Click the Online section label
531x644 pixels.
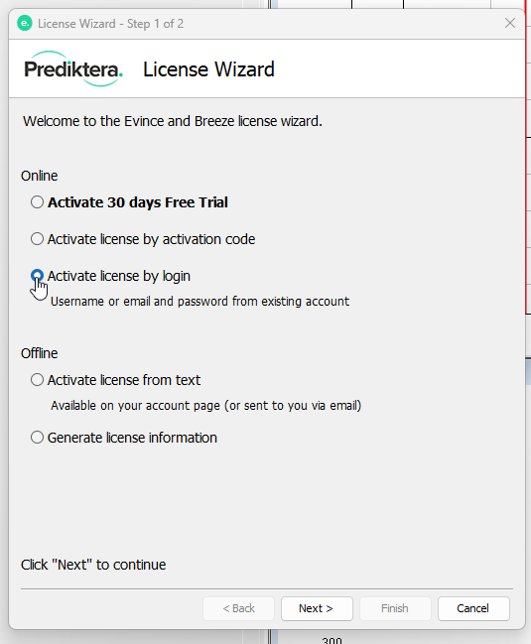40,176
